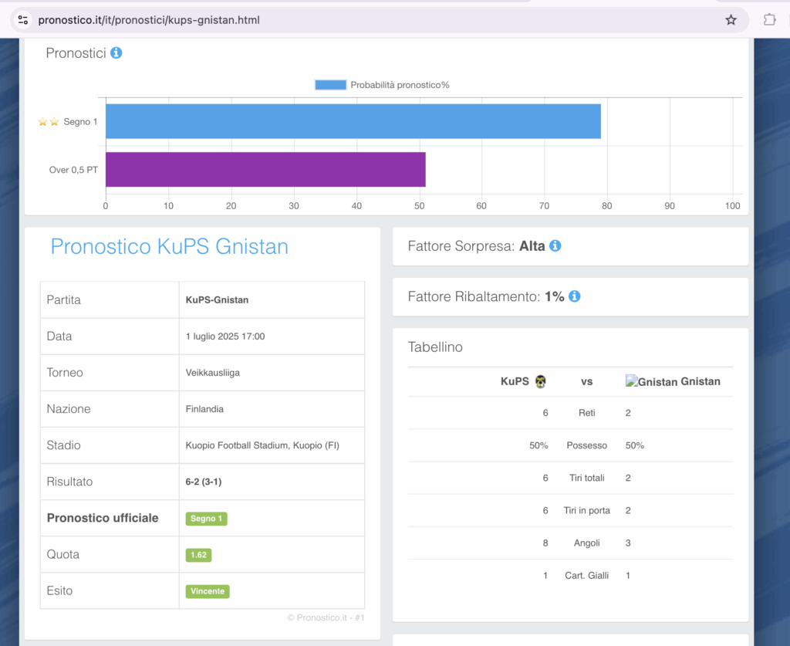Click the green 1.62 quota badge
Screen dimensions: 790x646
click(198, 555)
